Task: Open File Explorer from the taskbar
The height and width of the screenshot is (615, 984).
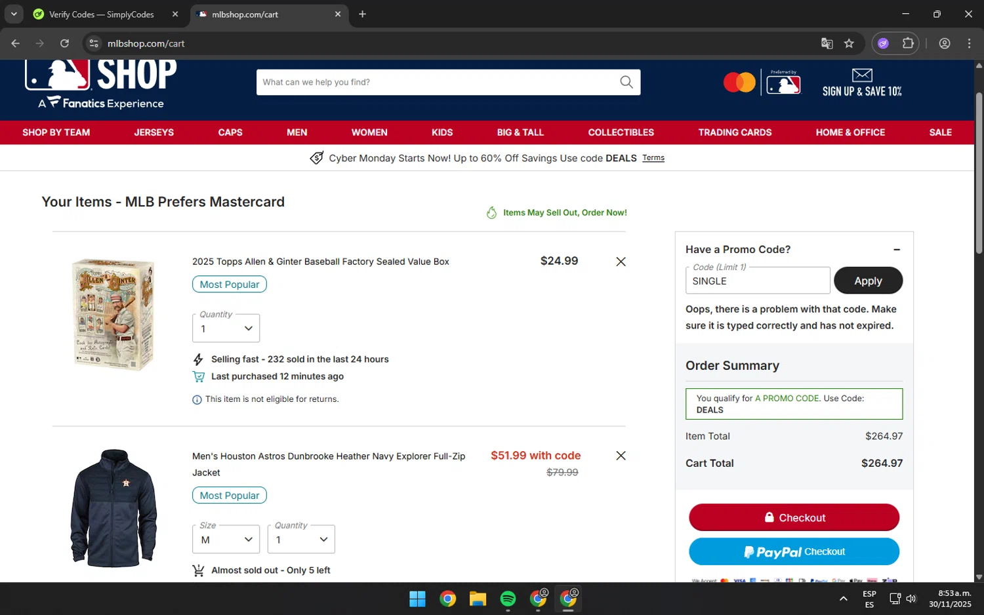Action: click(x=478, y=599)
